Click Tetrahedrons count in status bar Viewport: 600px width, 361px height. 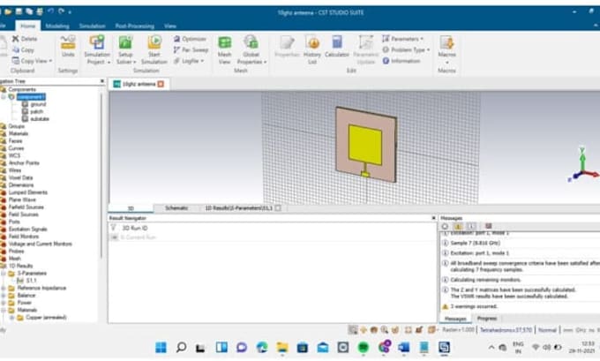506,329
